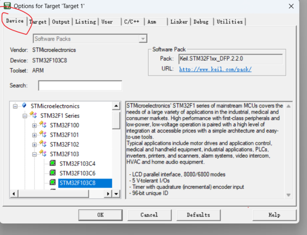The height and width of the screenshot is (235, 307).
Task: Click the Device value STM32F103C8
Action: [x=50, y=60]
